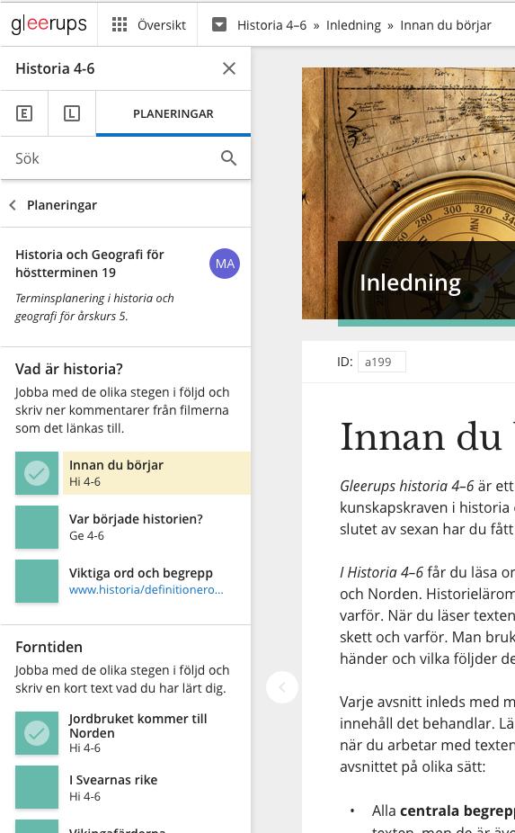Go back to Planeringar with the chevron
Image resolution: width=515 pixels, height=833 pixels.
[x=13, y=205]
